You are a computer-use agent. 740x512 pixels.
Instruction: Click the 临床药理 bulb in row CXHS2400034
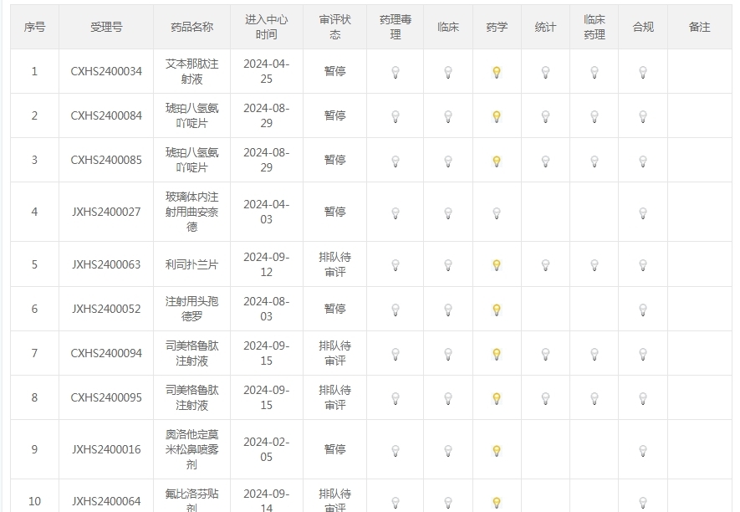click(x=595, y=72)
